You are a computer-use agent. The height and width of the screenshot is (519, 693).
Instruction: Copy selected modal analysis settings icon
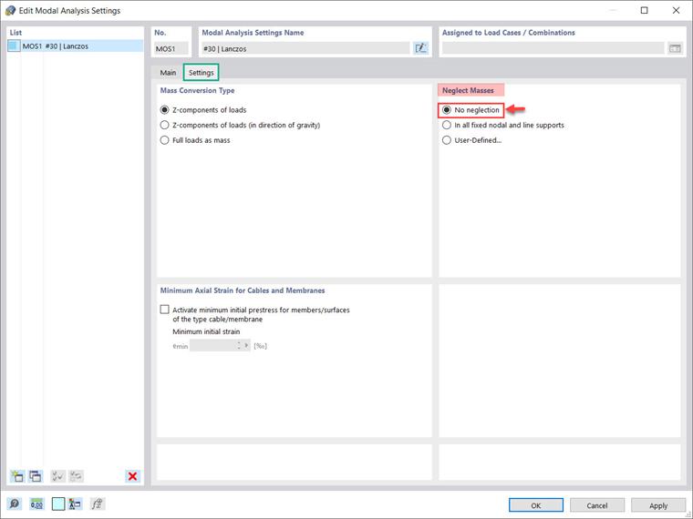tap(36, 476)
